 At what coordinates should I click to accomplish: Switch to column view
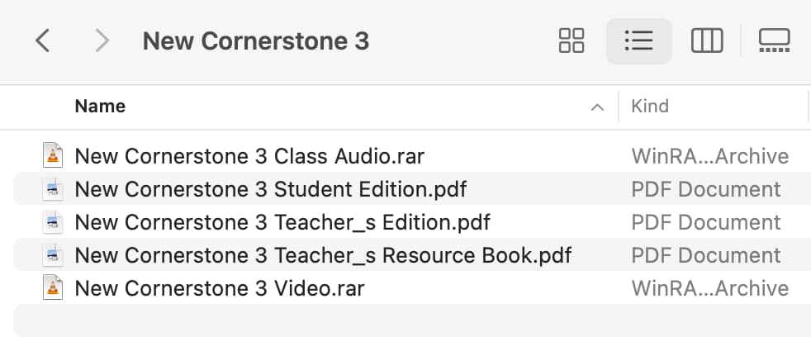706,40
